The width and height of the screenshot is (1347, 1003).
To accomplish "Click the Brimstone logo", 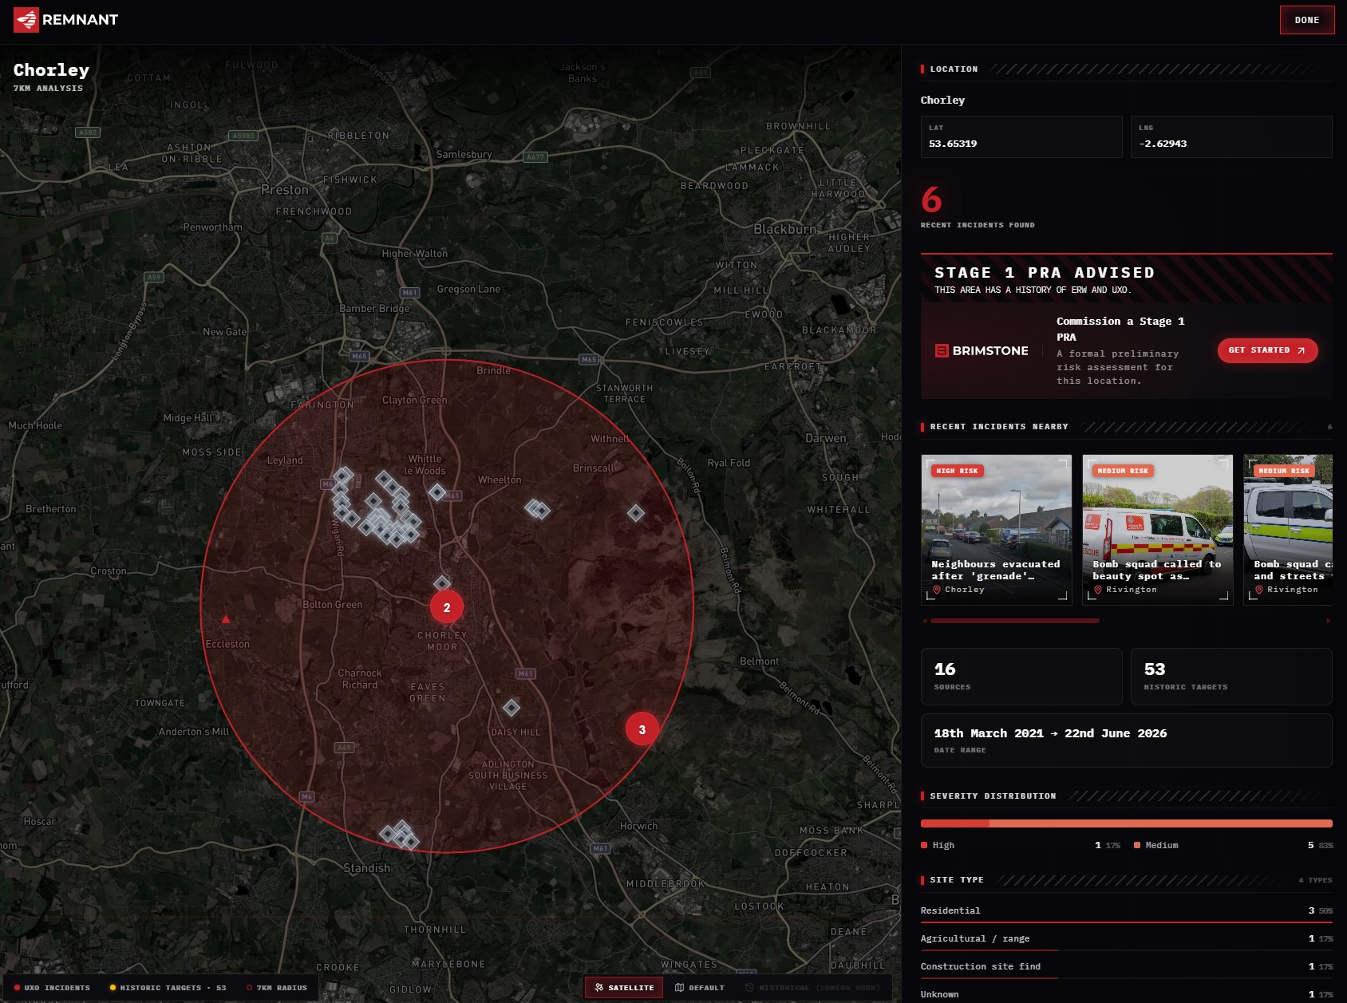I will (x=982, y=350).
